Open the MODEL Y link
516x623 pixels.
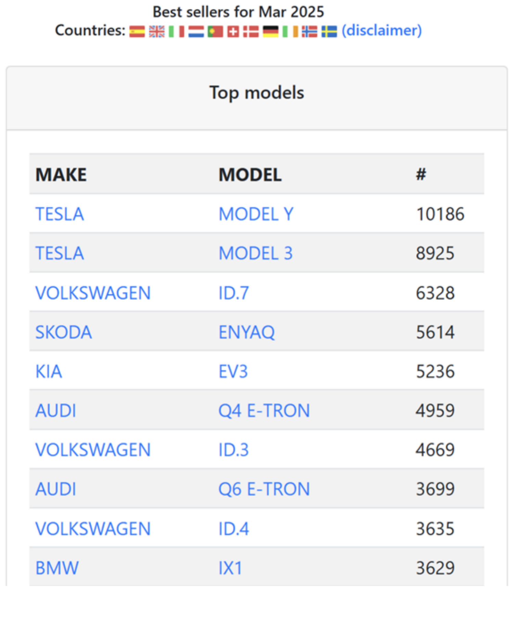tap(256, 214)
